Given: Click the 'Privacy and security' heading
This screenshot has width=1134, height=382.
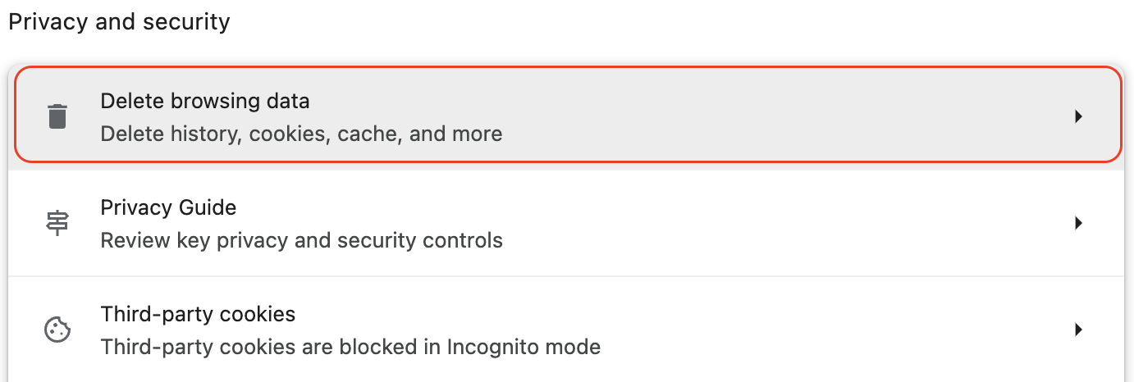Looking at the screenshot, I should 119,22.
